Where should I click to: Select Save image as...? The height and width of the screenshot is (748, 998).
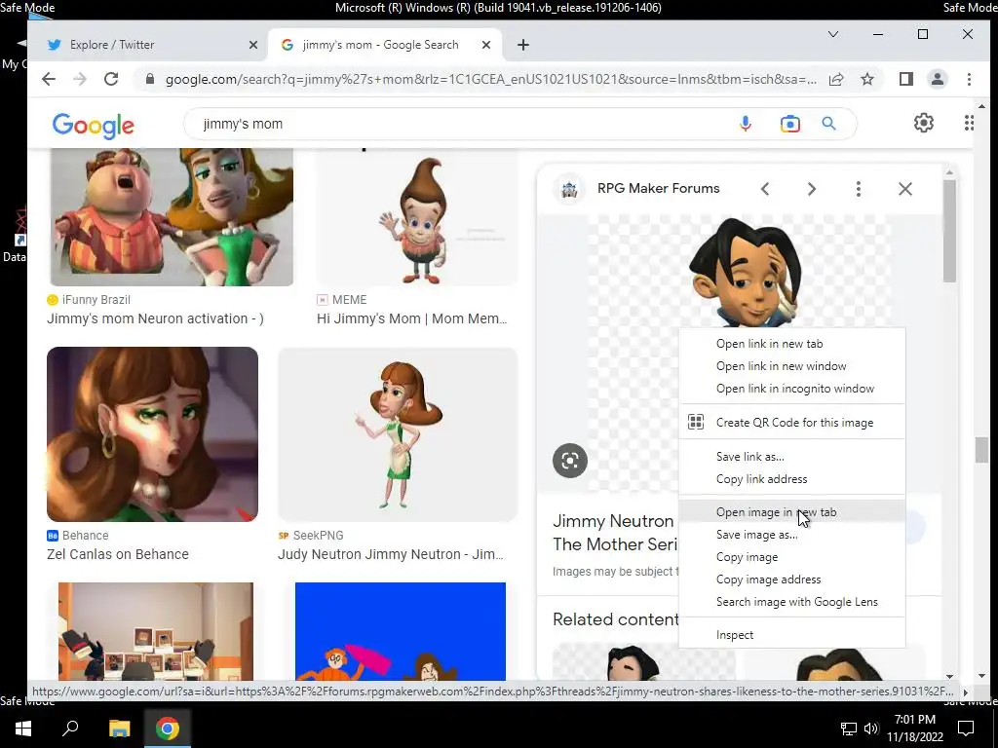(791, 535)
